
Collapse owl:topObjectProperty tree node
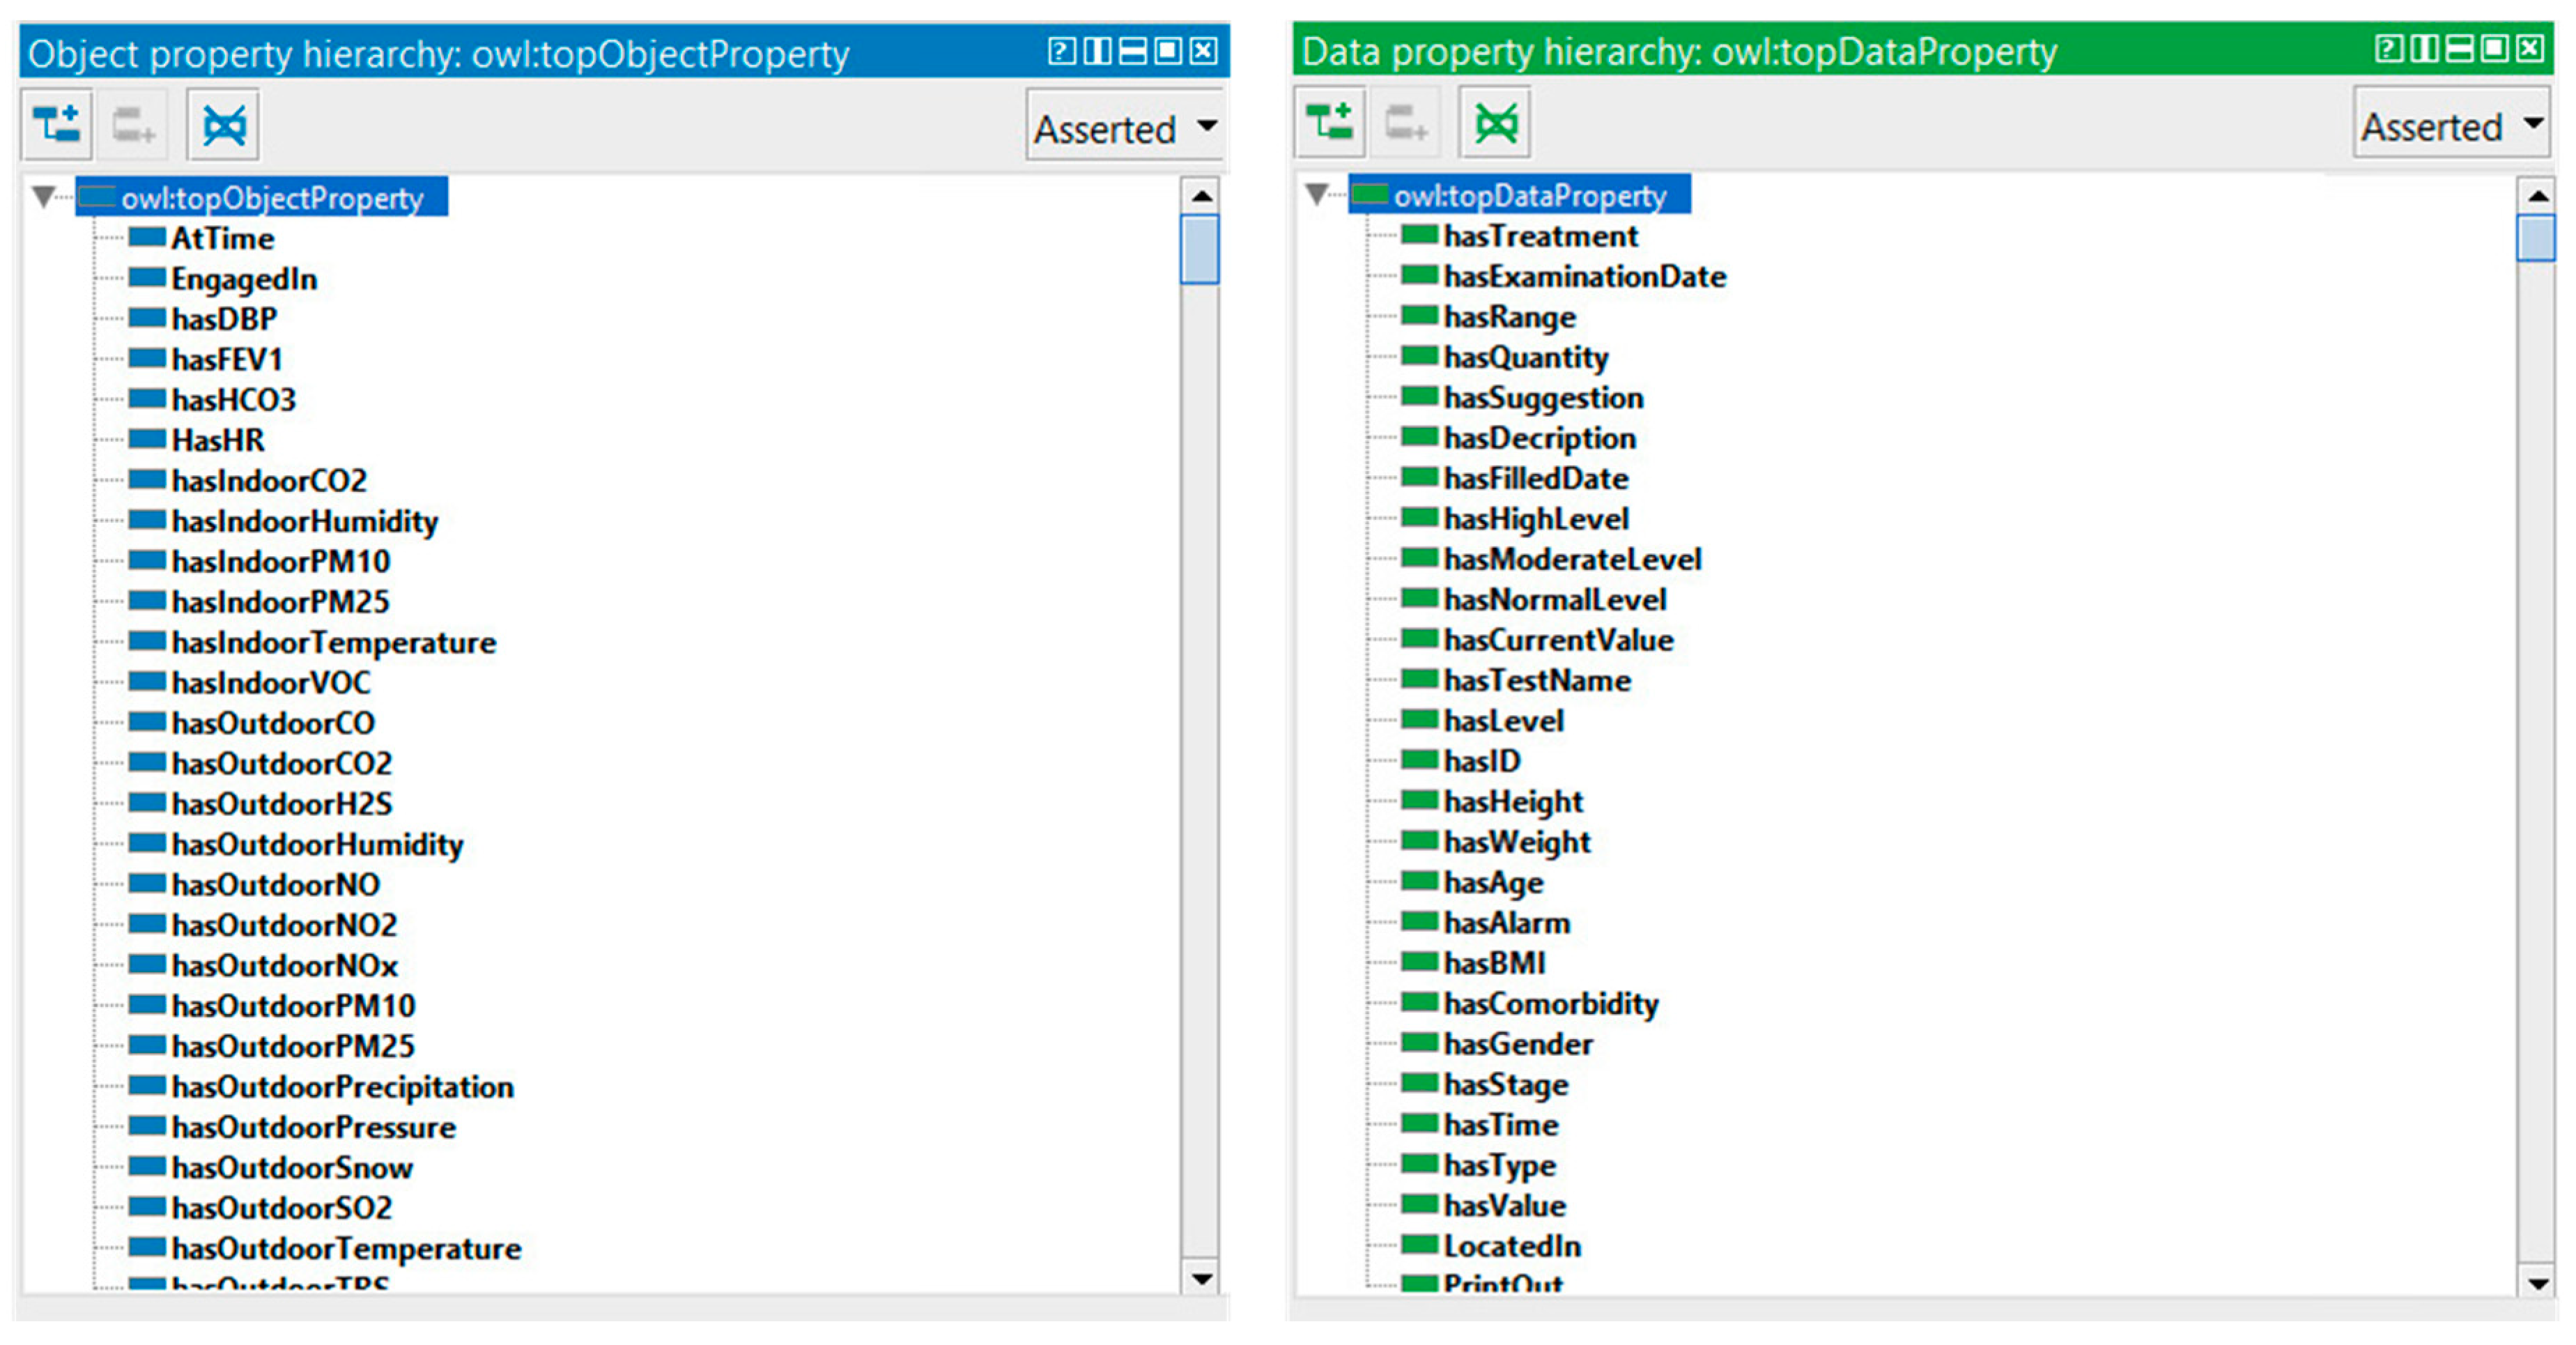(x=43, y=197)
